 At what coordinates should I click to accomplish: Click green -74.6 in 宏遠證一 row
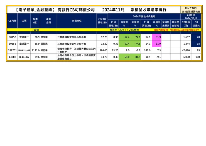[135, 44]
